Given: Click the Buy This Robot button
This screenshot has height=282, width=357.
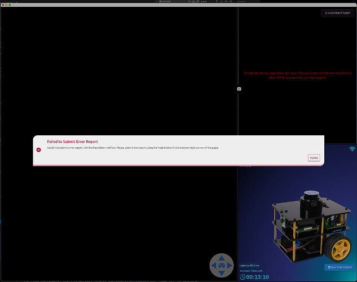Looking at the screenshot, I should pos(340,267).
